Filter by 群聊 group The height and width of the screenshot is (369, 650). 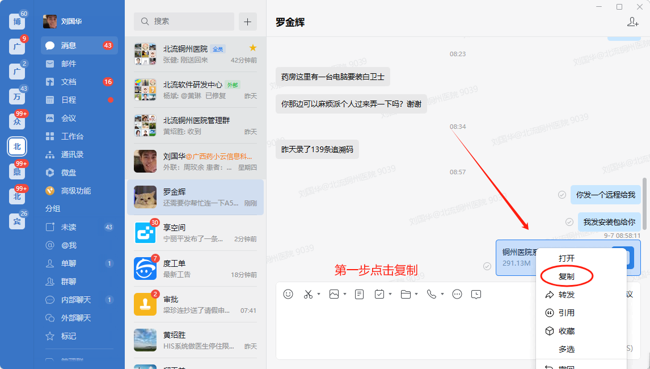tap(79, 282)
